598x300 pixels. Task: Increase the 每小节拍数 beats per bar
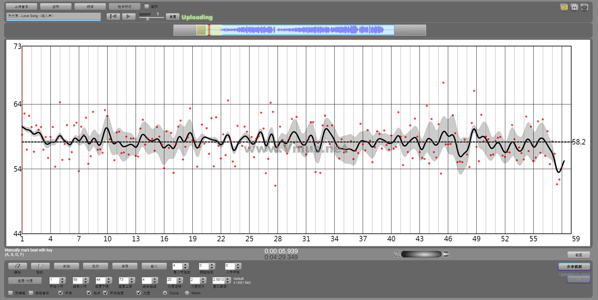click(x=186, y=265)
